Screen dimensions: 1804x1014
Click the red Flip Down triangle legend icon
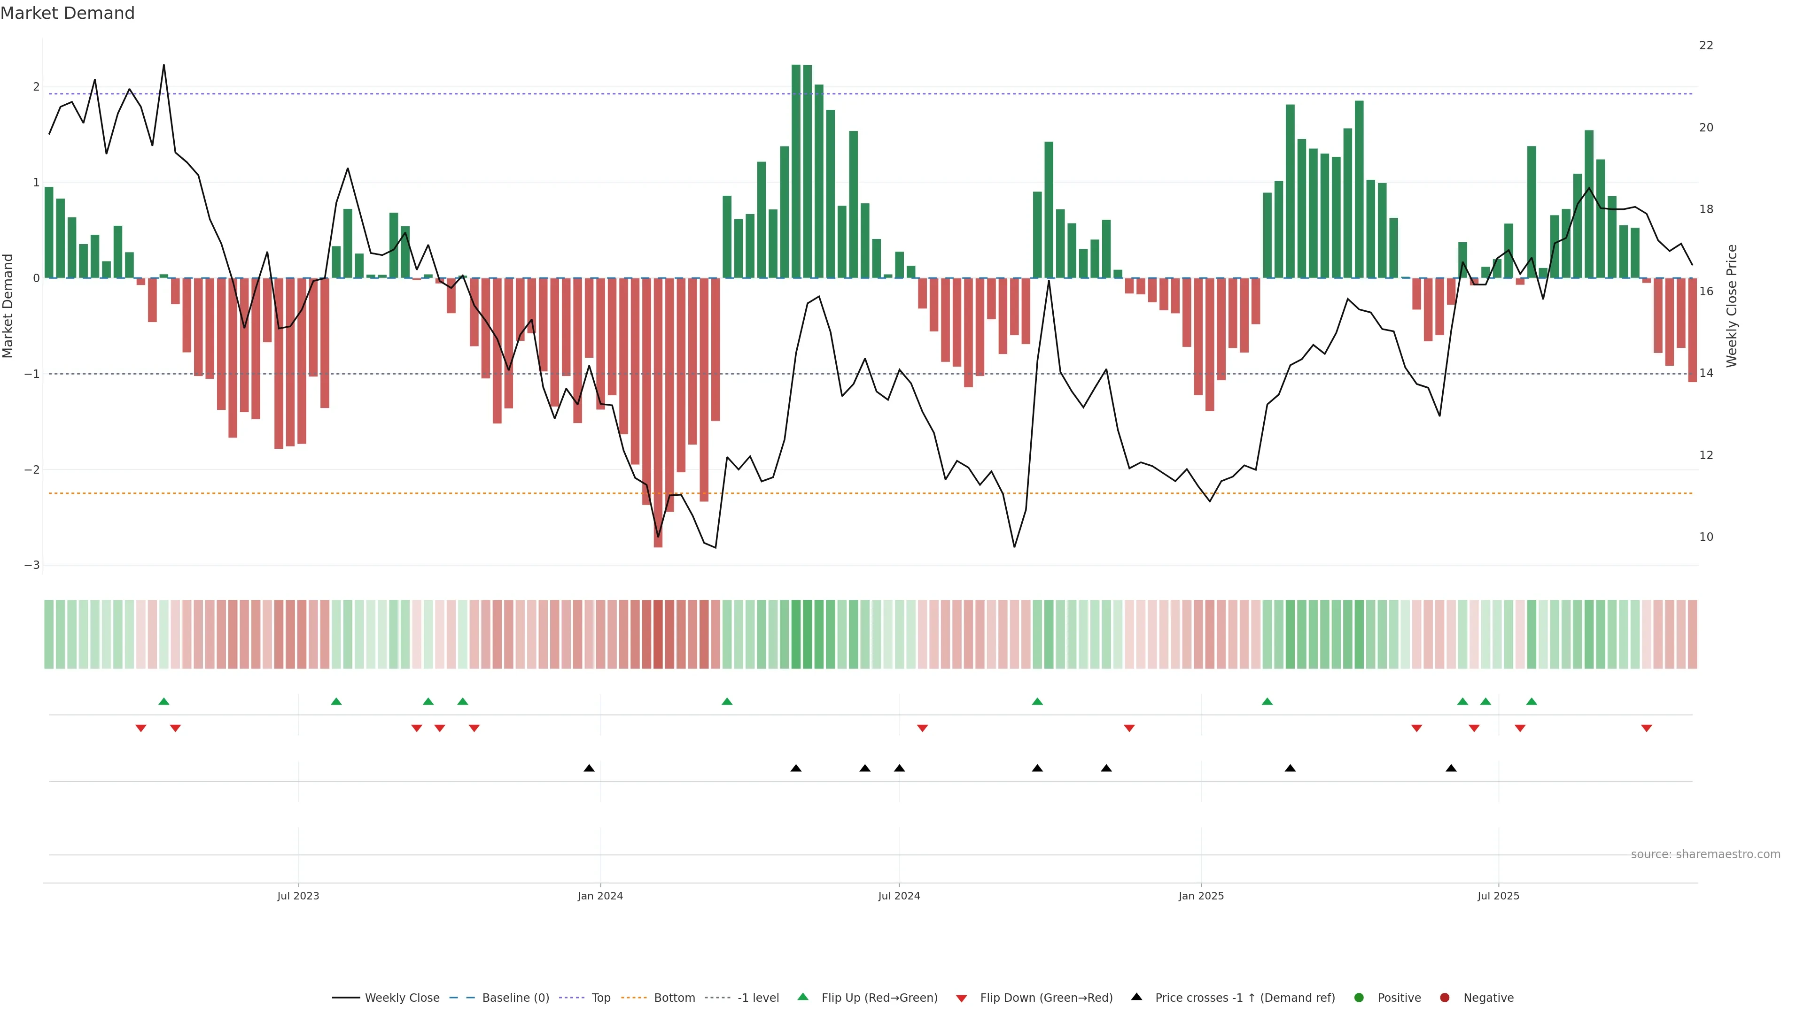click(962, 998)
